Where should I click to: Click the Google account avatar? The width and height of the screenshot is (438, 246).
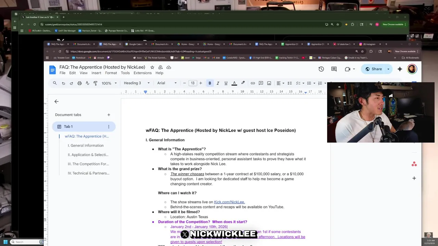pos(412,69)
